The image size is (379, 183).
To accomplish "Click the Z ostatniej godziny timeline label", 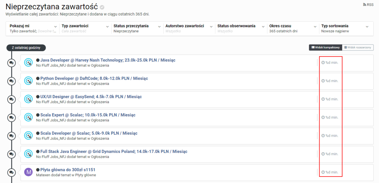I will pos(26,48).
